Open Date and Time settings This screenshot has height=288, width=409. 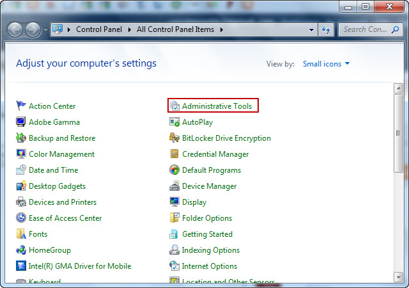[54, 170]
